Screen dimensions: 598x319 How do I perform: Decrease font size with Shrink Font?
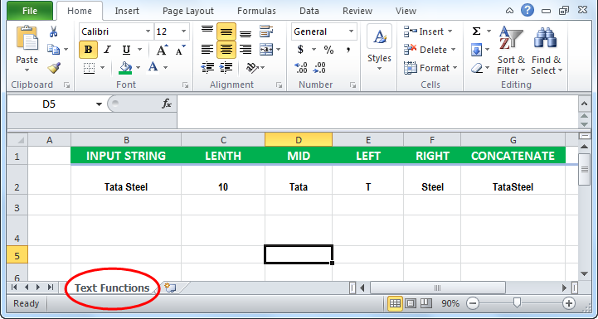coord(180,50)
